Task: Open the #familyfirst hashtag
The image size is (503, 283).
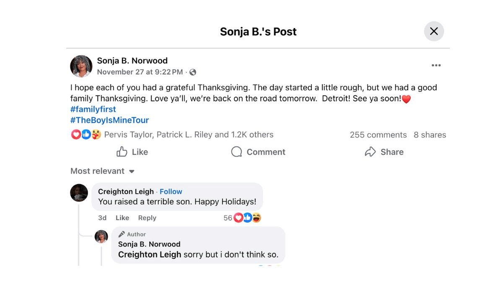Action: pos(93,109)
